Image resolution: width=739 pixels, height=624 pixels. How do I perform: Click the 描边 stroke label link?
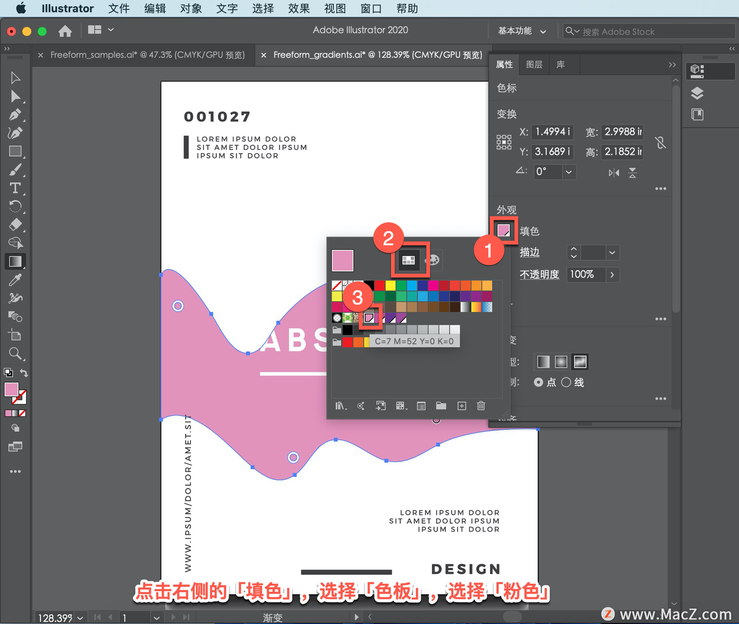(530, 253)
